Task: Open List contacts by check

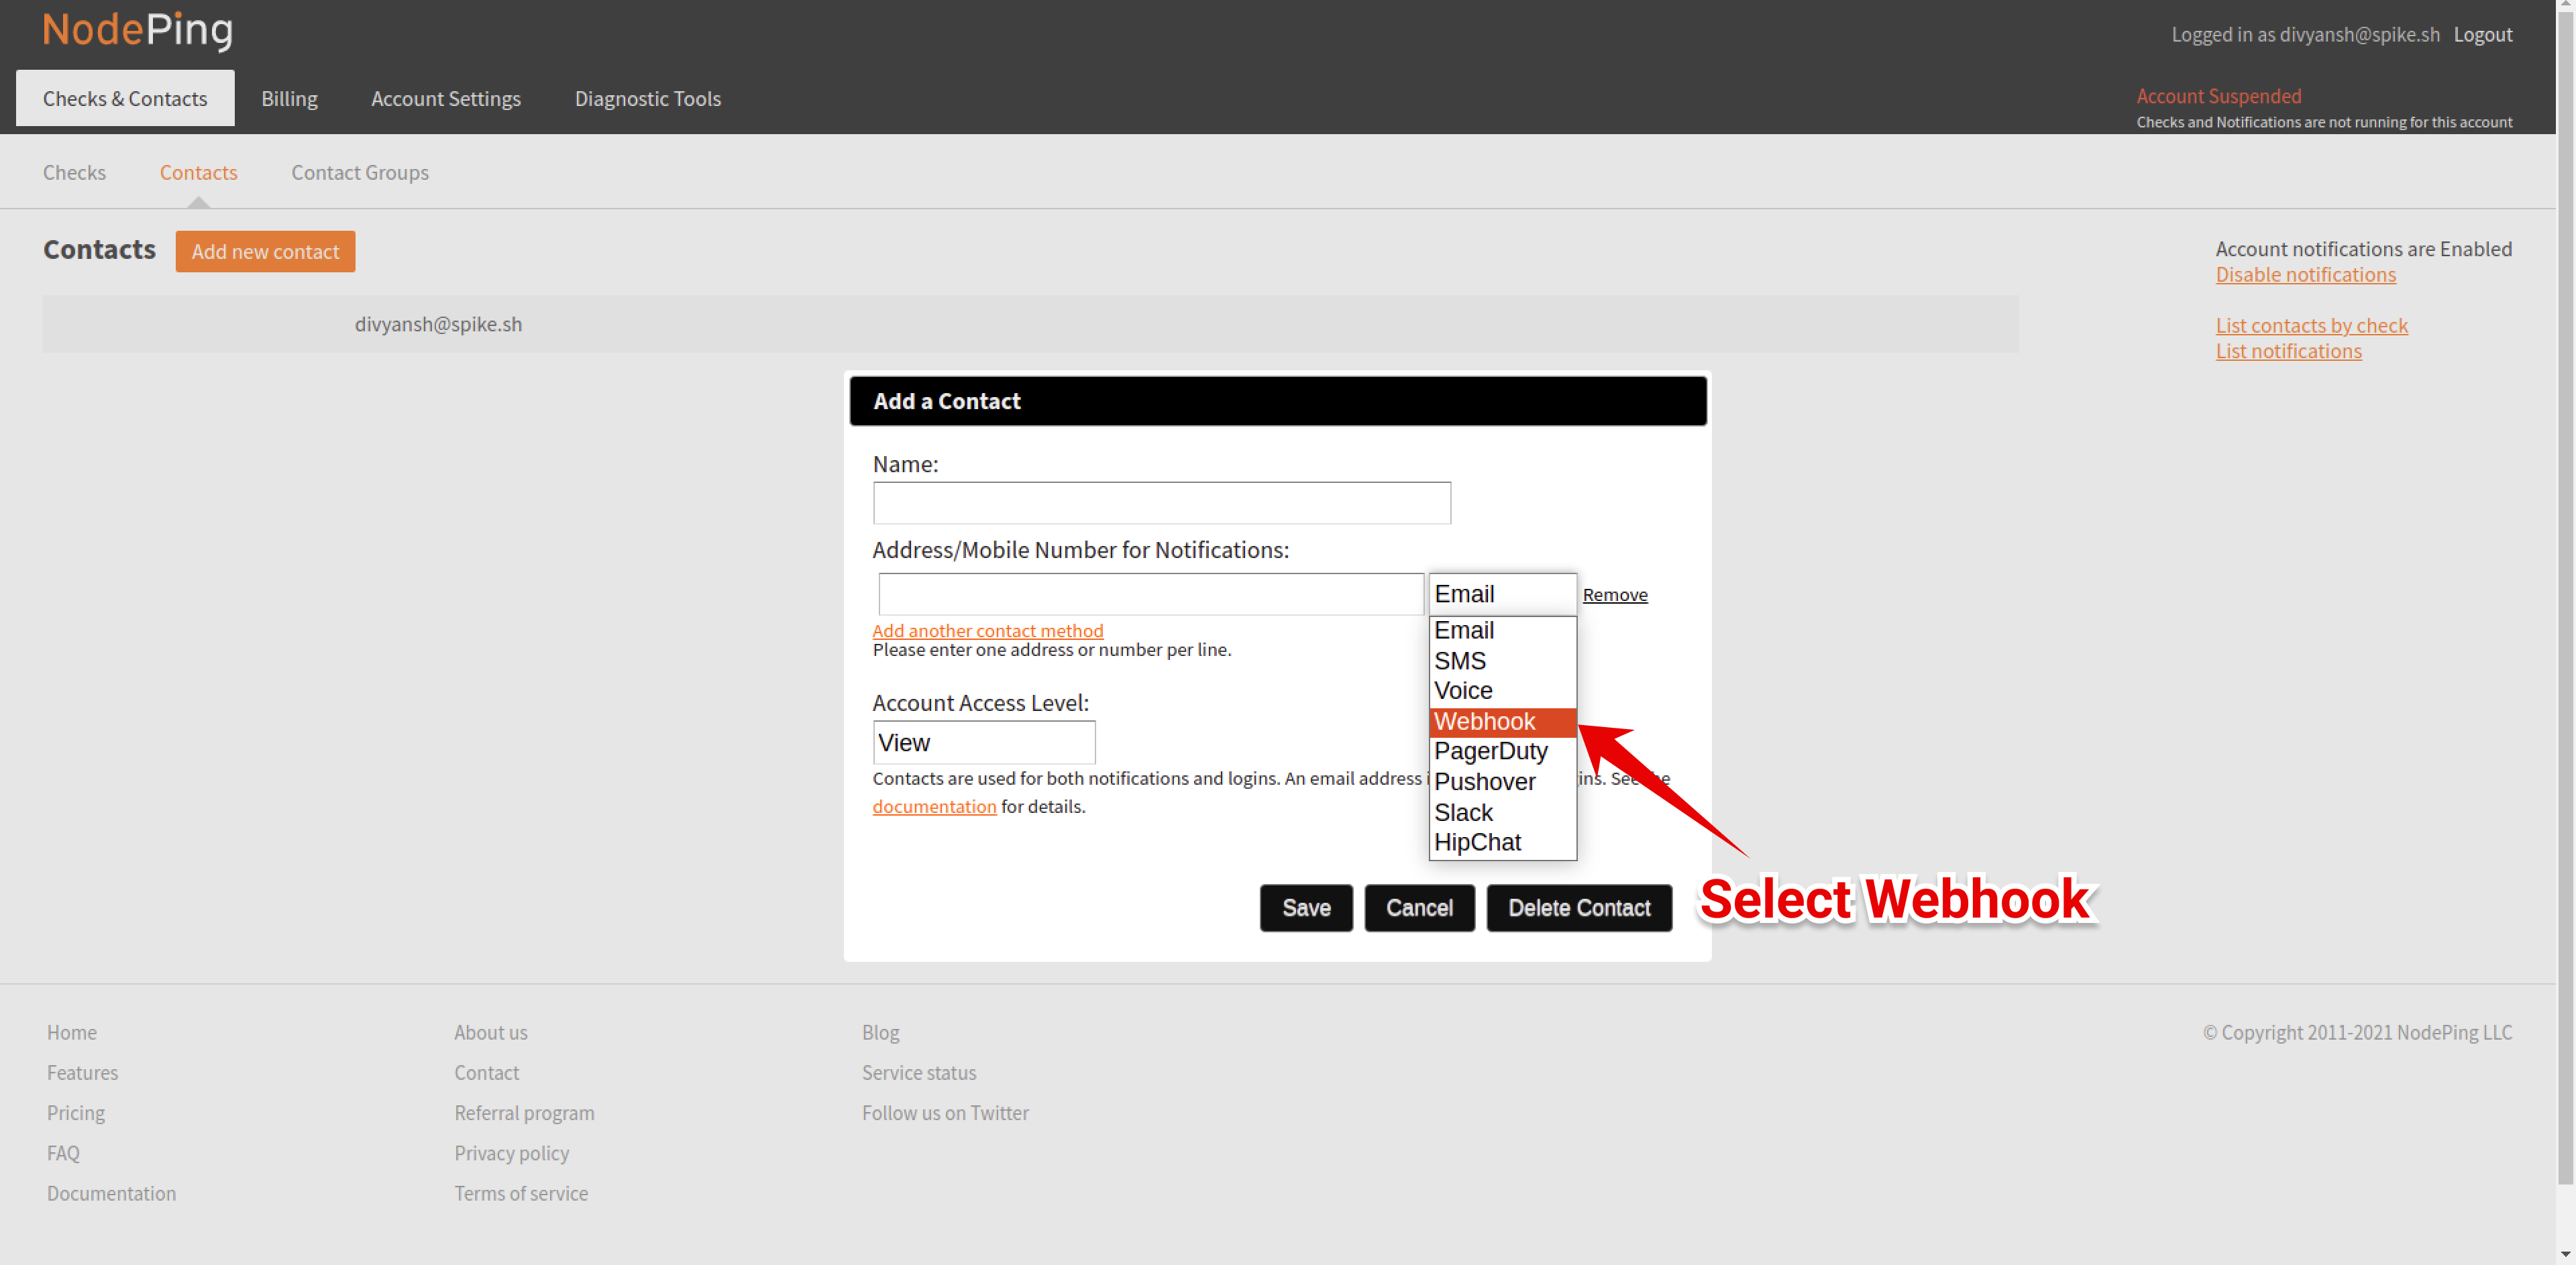Action: coord(2311,325)
